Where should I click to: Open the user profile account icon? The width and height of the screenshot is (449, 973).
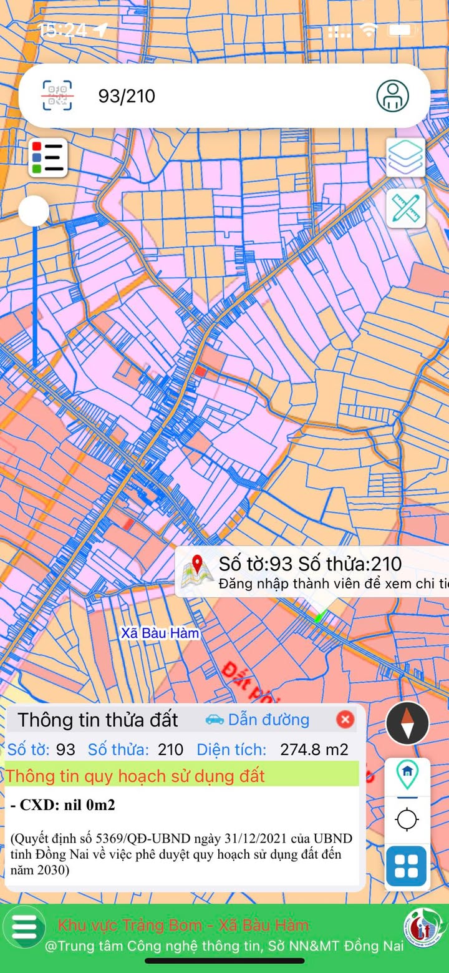pos(392,96)
